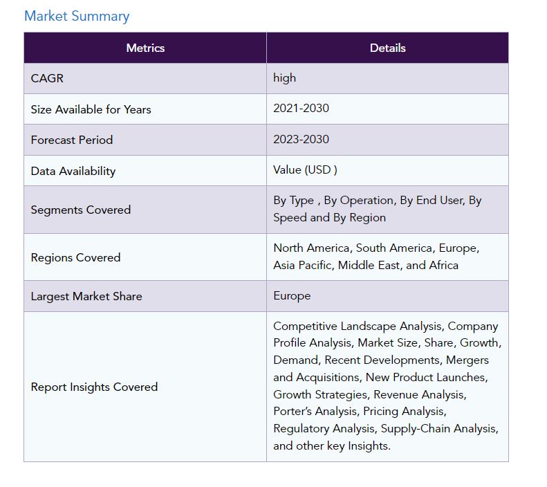Click the 2021-2030 value cell
The height and width of the screenshot is (487, 547).
301,109
